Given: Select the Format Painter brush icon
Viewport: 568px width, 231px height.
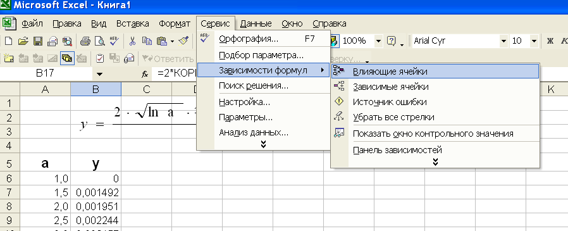Looking at the screenshot, I should [184, 41].
